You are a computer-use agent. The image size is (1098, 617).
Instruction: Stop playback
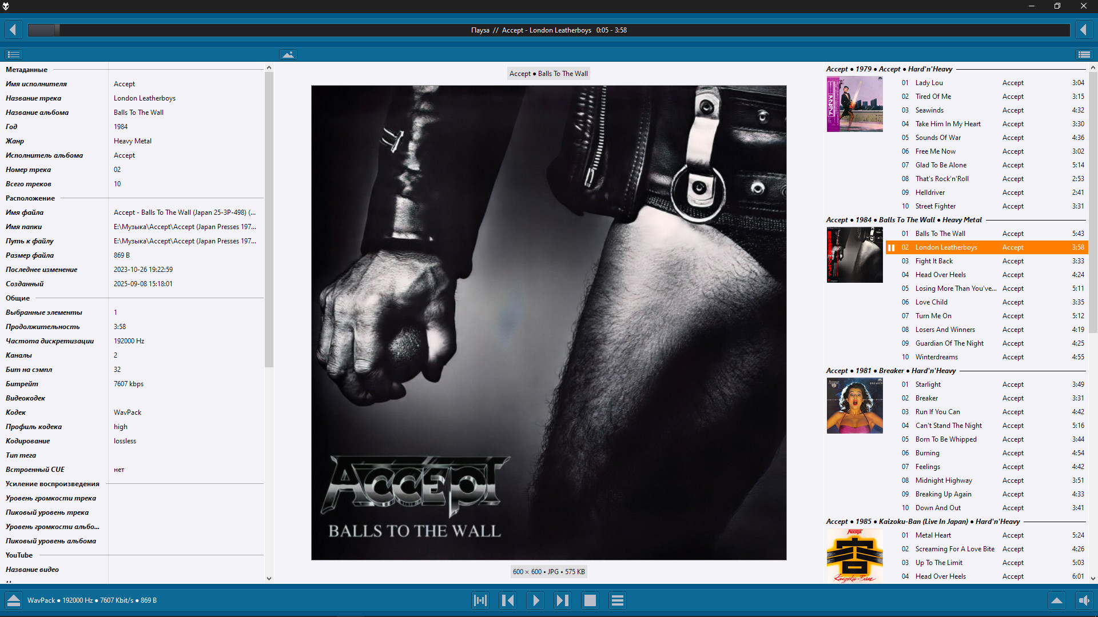pos(590,600)
